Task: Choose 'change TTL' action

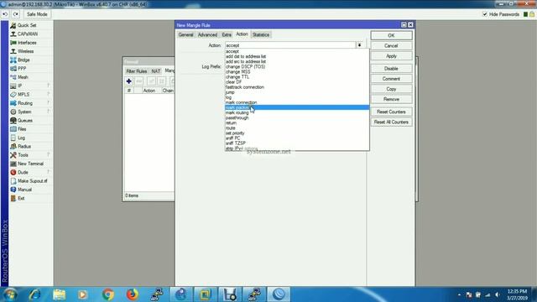Action: (297, 77)
